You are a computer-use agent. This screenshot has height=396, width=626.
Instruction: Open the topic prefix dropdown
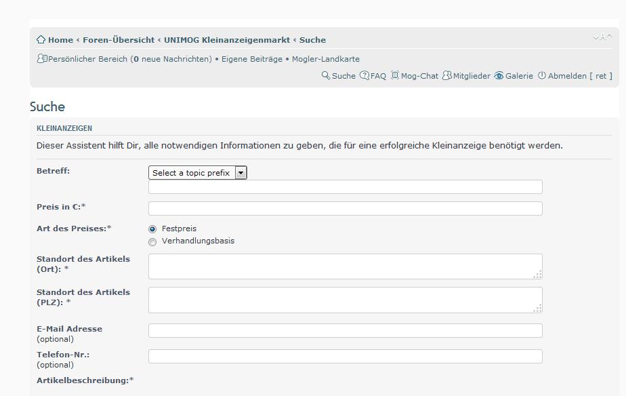click(x=197, y=173)
